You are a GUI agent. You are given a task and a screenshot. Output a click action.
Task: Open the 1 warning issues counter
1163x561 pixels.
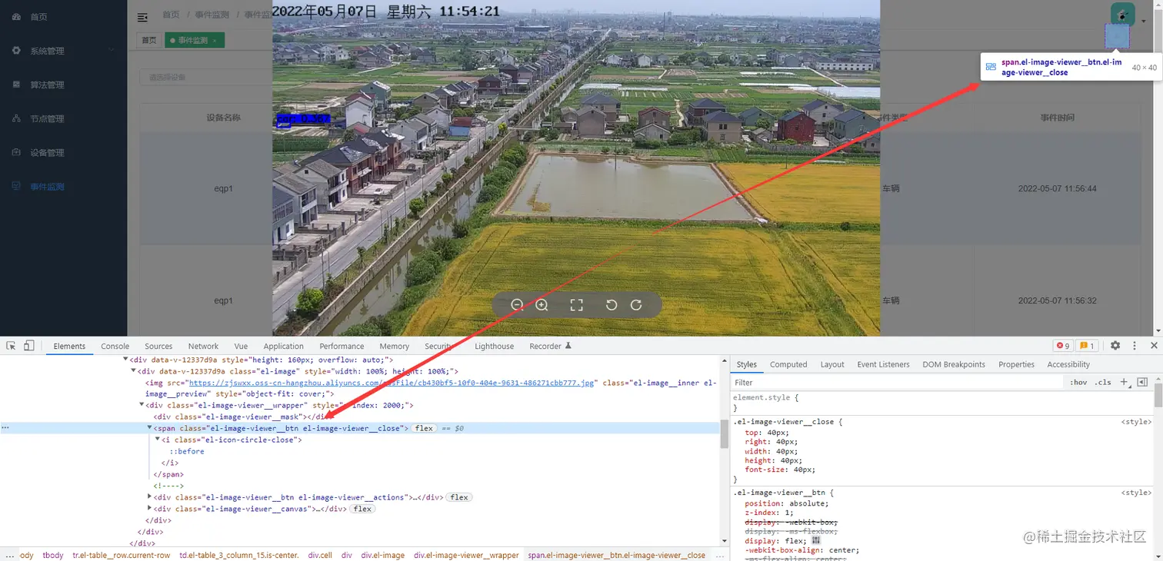tap(1086, 346)
